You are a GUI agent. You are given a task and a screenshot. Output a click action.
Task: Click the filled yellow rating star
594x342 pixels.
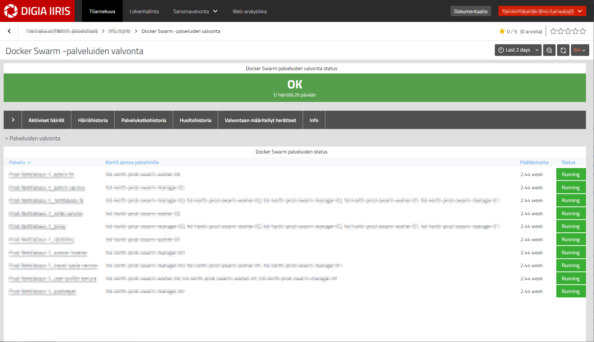[502, 31]
